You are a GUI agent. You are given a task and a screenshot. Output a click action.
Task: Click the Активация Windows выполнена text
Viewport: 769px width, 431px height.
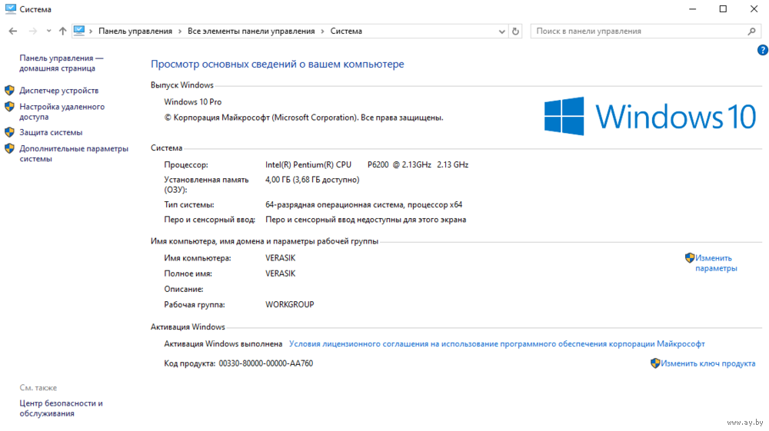tap(223, 344)
